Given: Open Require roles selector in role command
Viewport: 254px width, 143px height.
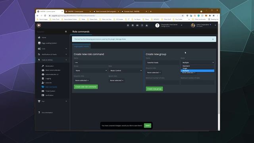Looking at the screenshot, I should (82, 80).
